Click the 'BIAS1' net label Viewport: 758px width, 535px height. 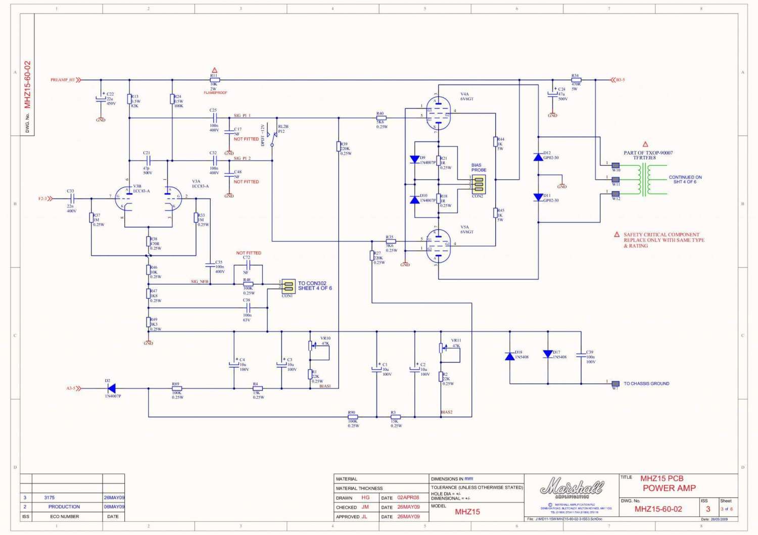(x=325, y=386)
